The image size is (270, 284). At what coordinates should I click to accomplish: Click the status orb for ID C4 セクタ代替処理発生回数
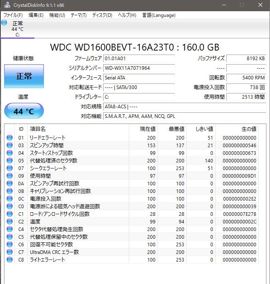coord(10,229)
